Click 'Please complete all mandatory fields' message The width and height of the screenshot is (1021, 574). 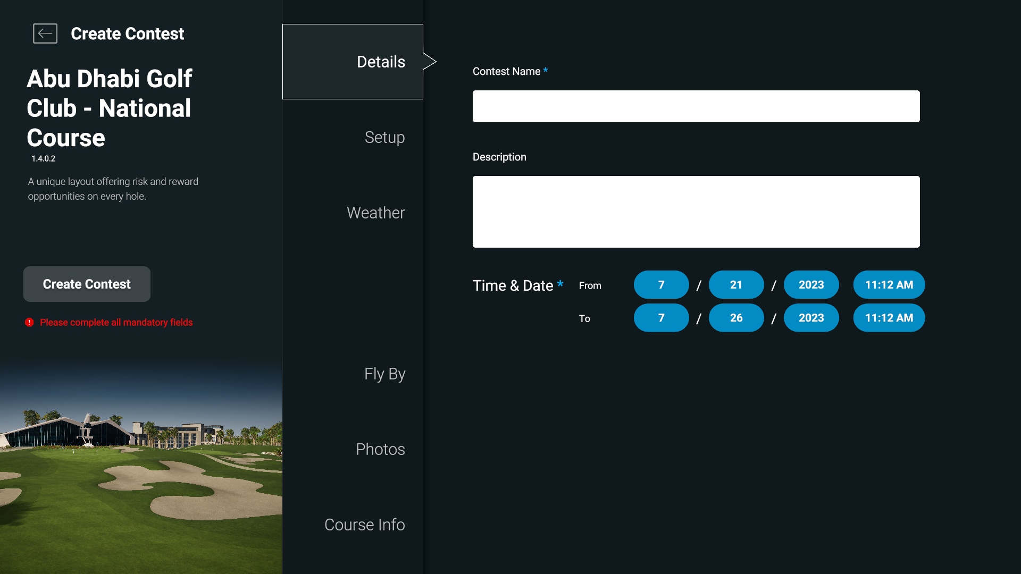click(x=116, y=323)
